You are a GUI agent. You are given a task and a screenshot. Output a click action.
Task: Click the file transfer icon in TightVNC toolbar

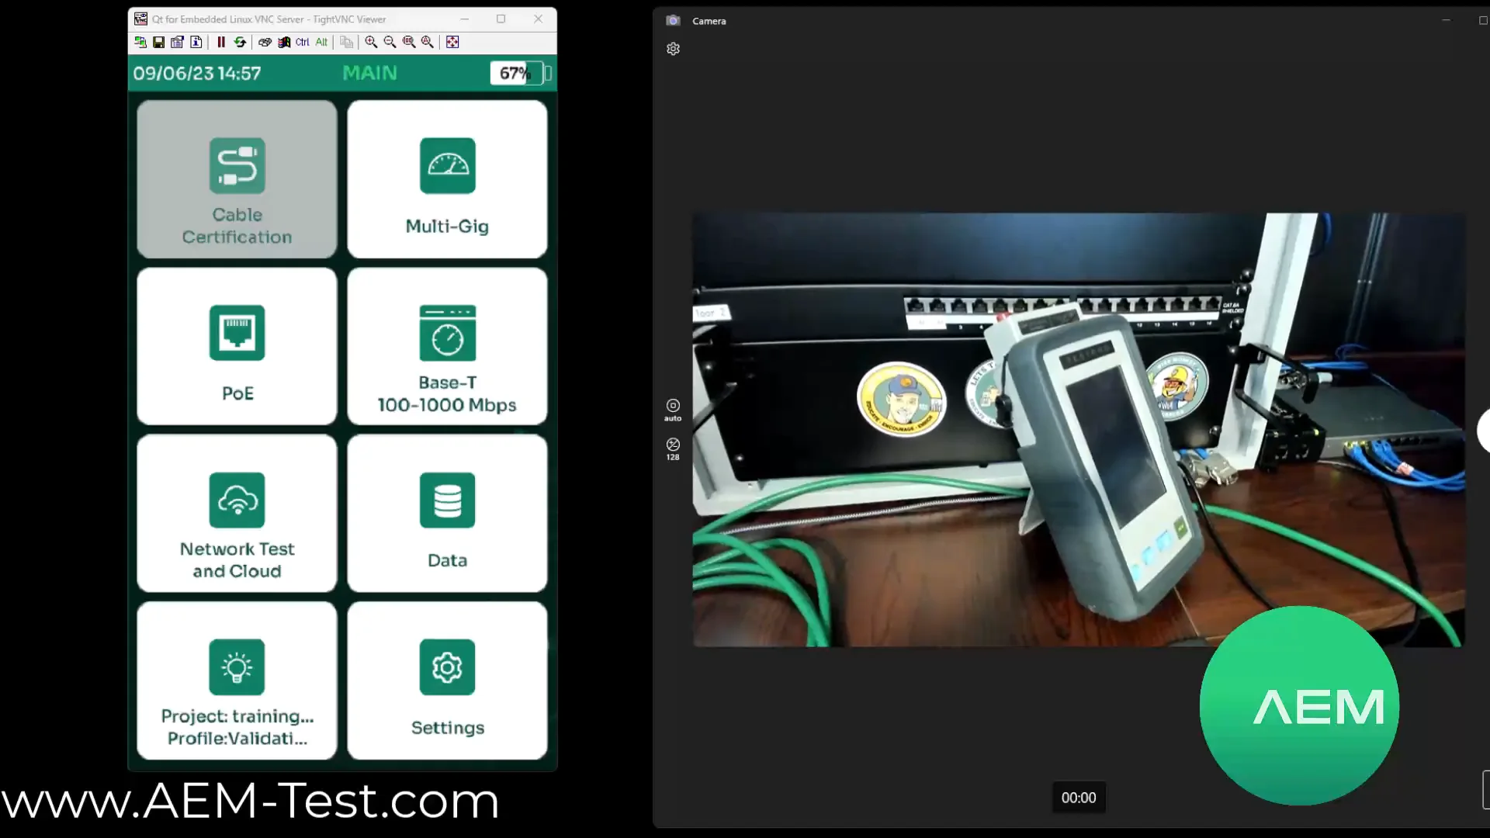(346, 42)
